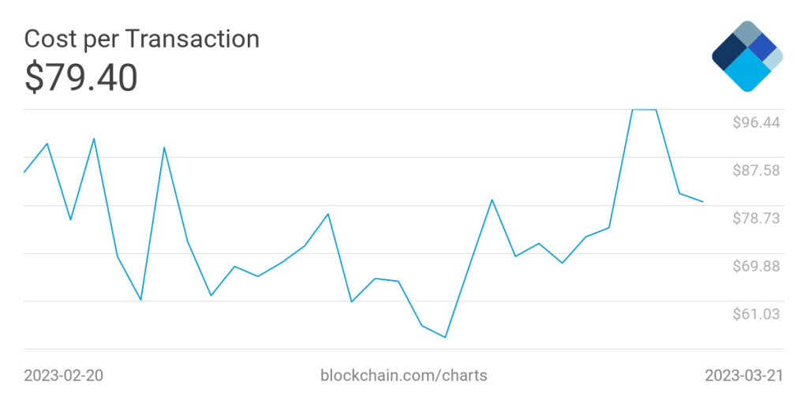Select the $87.58 y-axis label

click(756, 170)
